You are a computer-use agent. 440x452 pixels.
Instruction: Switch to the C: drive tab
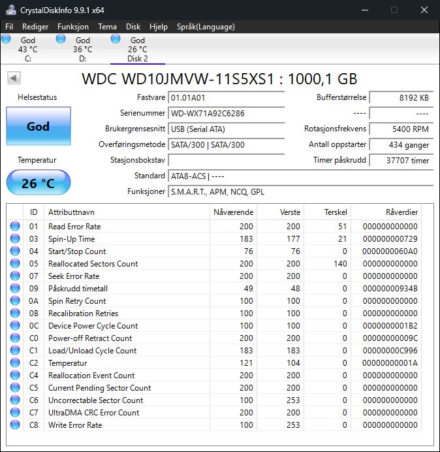(x=27, y=49)
